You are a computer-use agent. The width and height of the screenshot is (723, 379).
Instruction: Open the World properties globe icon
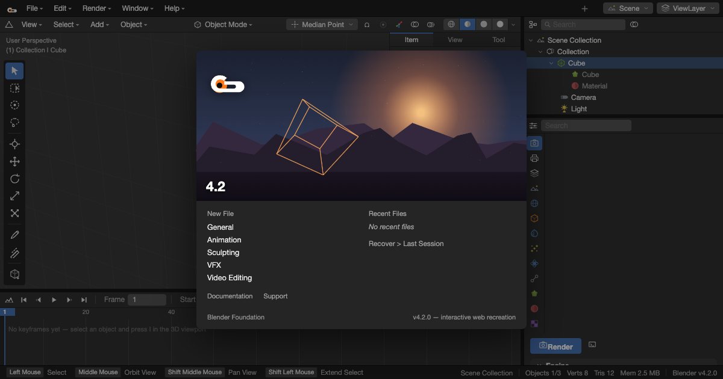(x=534, y=203)
